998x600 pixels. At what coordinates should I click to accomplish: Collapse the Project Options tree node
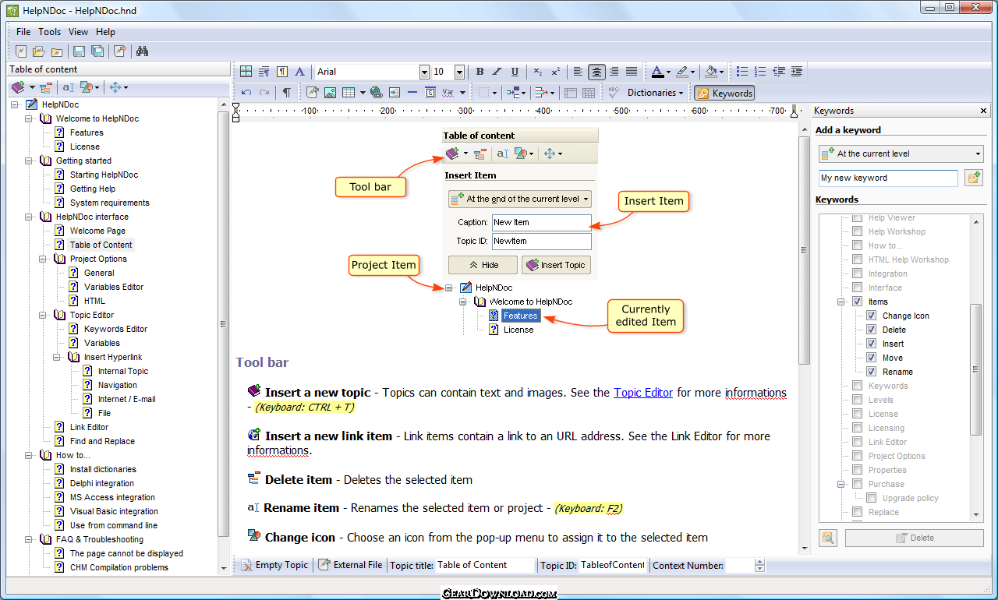(x=43, y=259)
